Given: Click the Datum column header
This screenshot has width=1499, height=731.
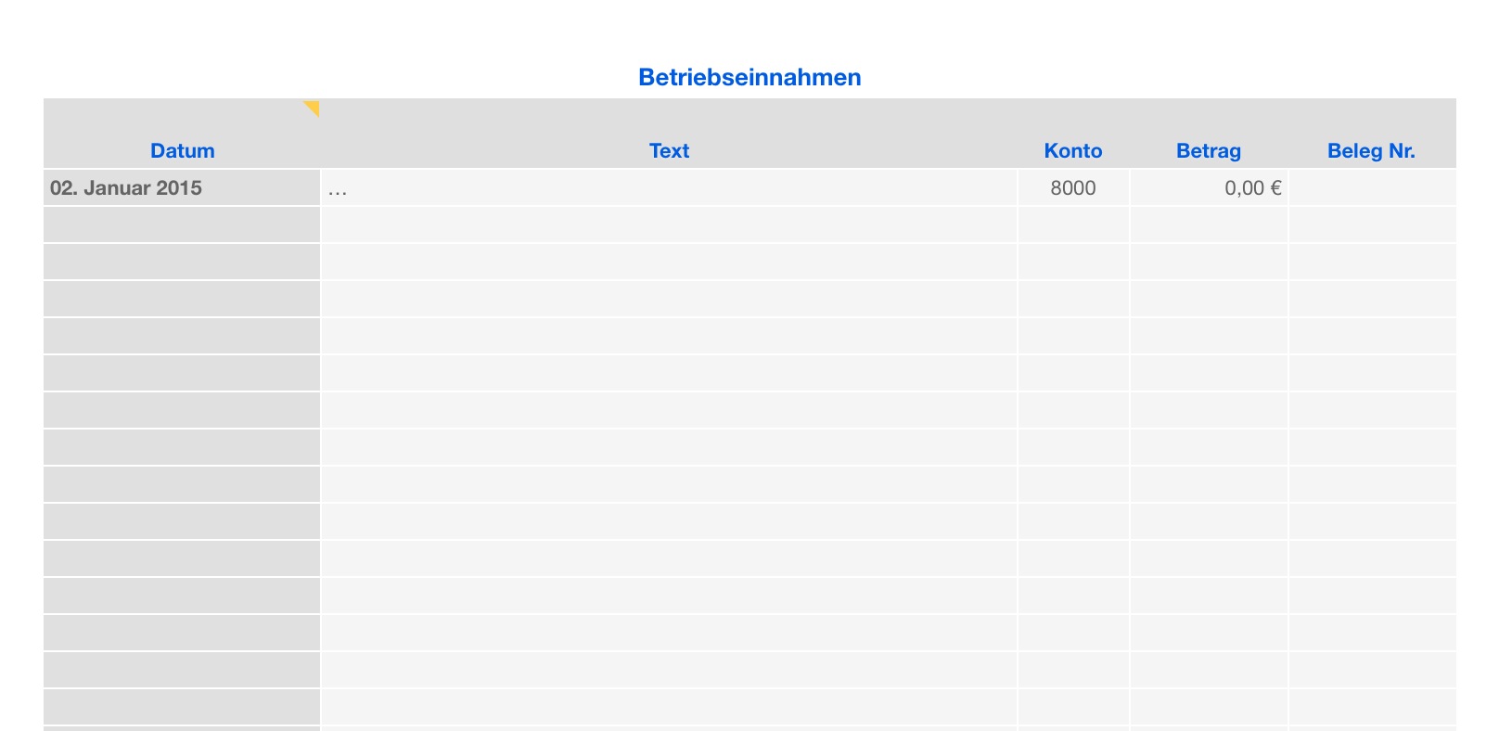Looking at the screenshot, I should (183, 150).
